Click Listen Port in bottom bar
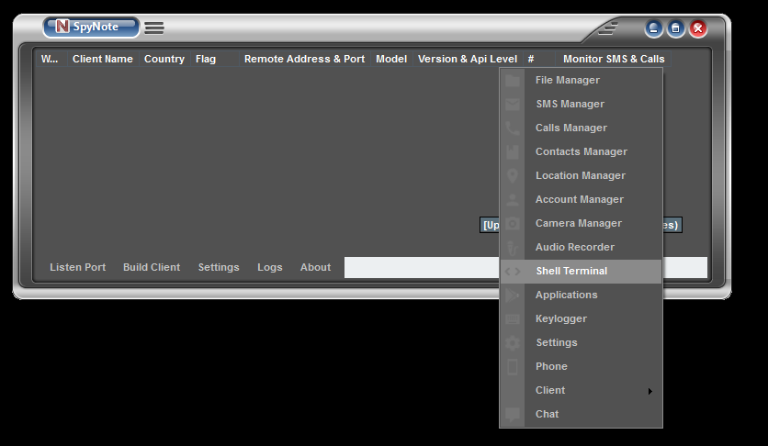 point(77,267)
